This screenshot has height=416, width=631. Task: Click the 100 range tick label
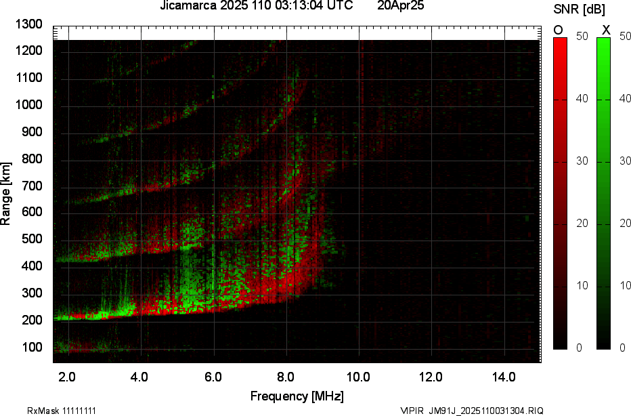coord(32,347)
